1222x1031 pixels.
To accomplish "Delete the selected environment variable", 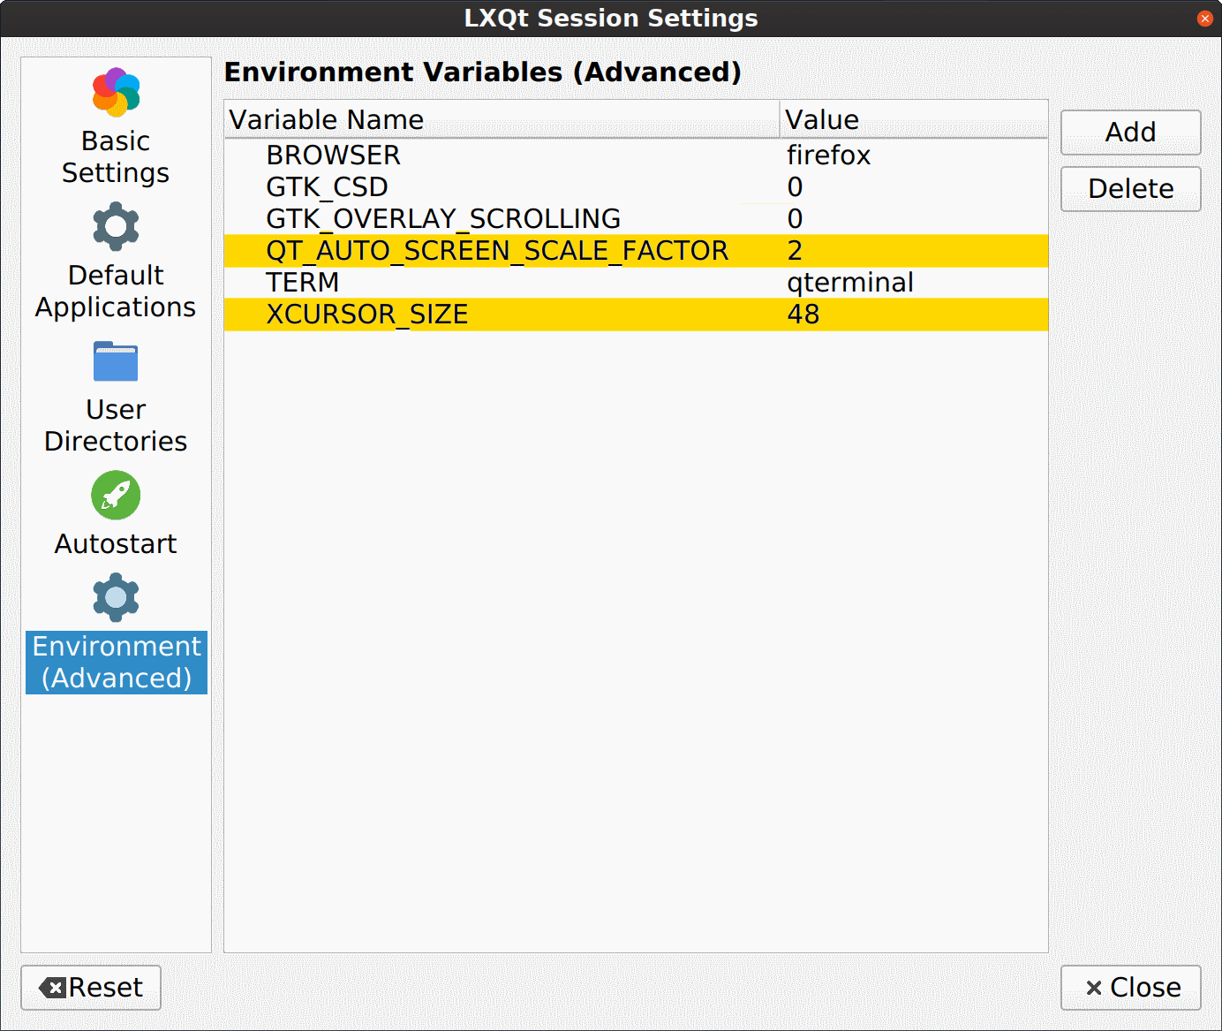I will click(1130, 189).
